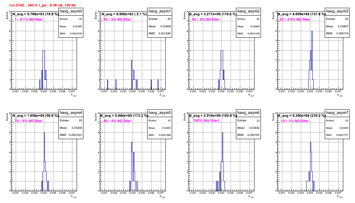
Task: Select the havg_asym4 stats box title
Action: pos(71,113)
